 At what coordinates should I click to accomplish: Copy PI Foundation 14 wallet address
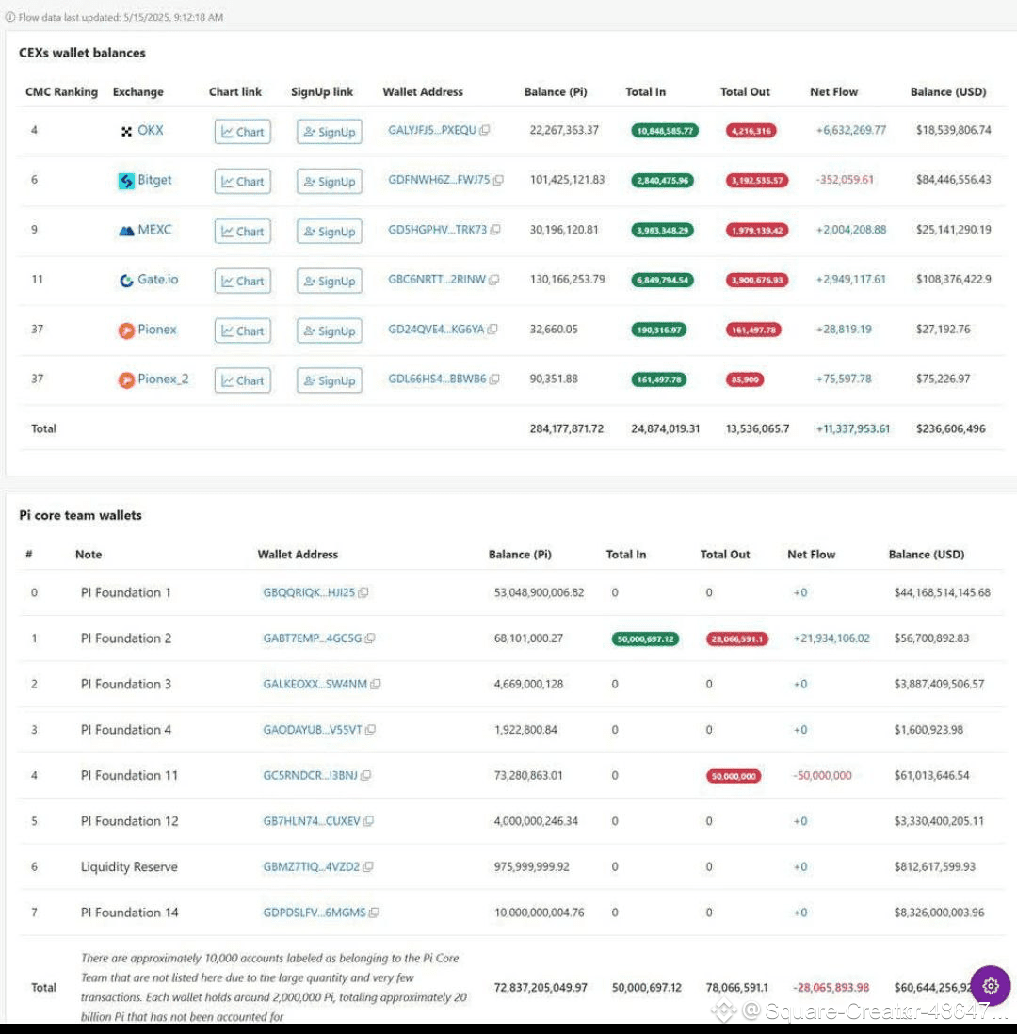point(374,912)
